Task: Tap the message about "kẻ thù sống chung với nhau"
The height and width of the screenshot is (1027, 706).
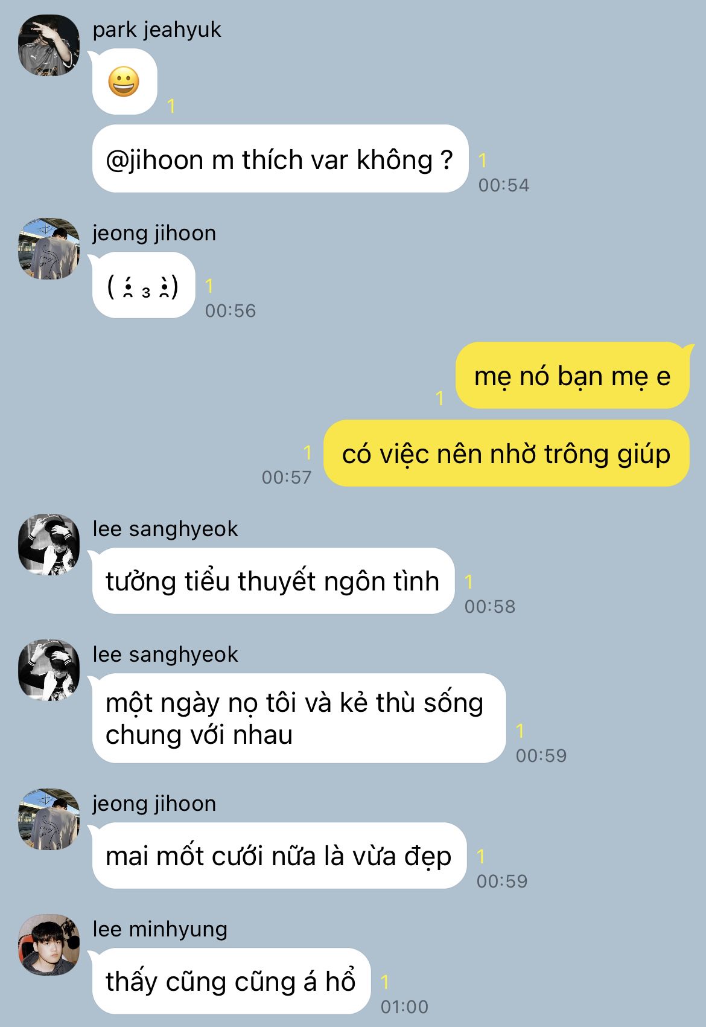Action: (299, 718)
